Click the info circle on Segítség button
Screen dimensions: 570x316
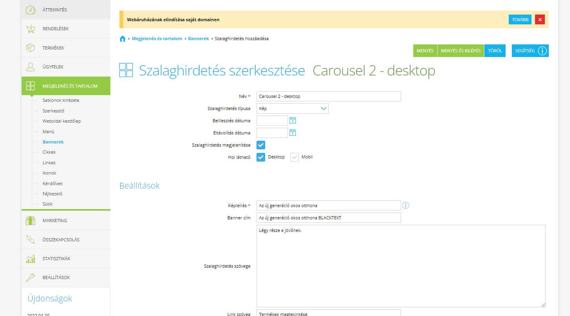pyautogui.click(x=543, y=51)
